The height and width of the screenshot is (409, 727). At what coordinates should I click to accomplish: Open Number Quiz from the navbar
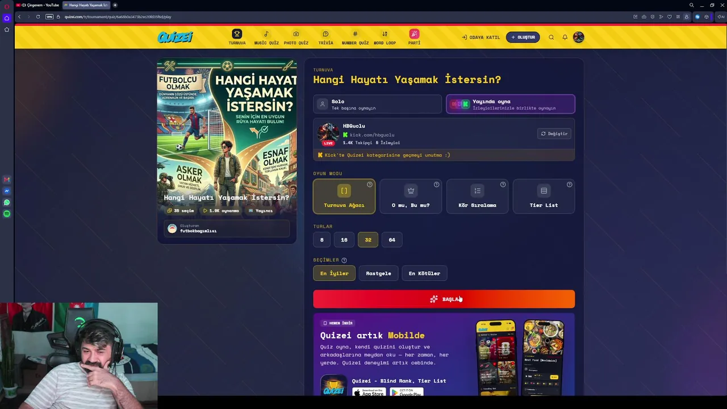[355, 37]
